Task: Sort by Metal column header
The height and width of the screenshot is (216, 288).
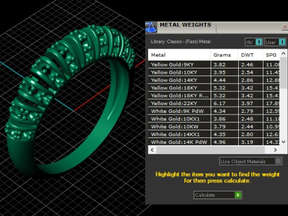Action: pyautogui.click(x=179, y=55)
